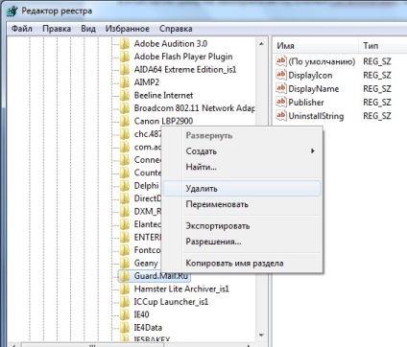Select the (По умолчанию) value name

click(x=322, y=61)
